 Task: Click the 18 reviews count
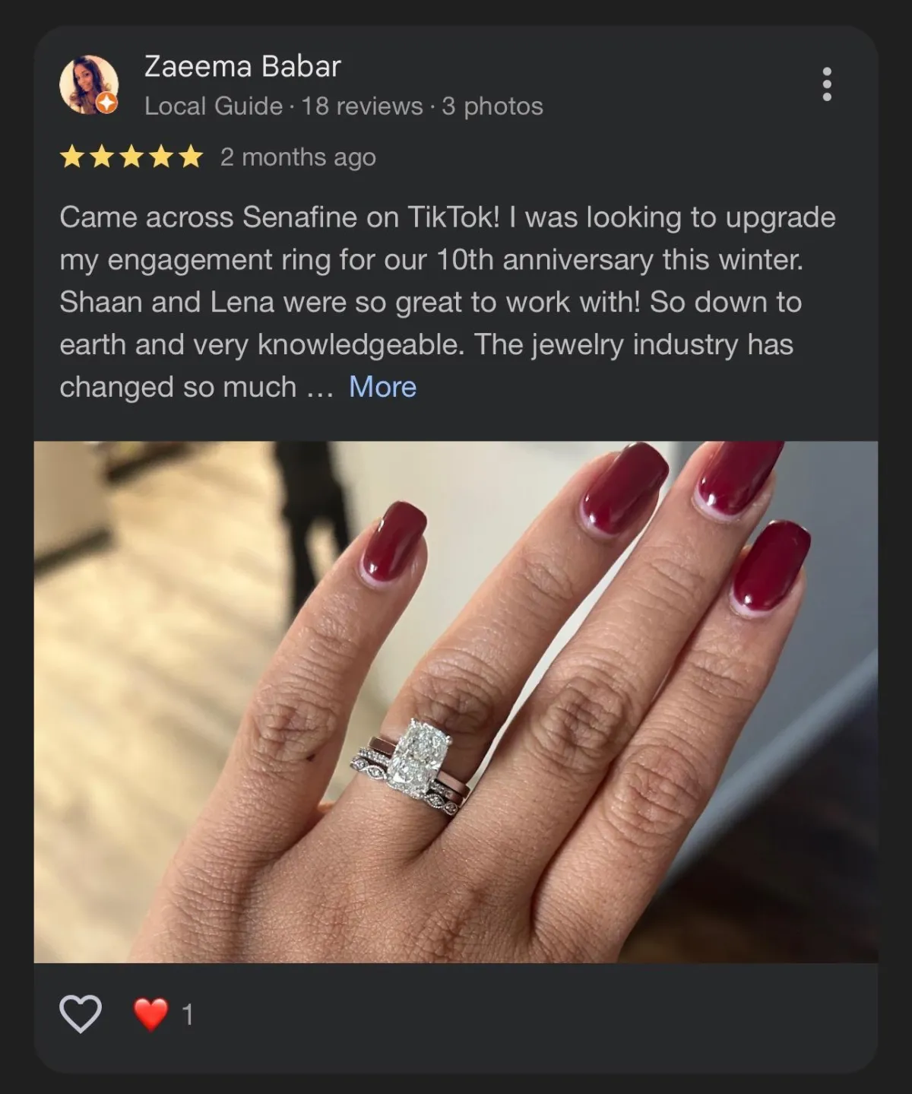[362, 106]
